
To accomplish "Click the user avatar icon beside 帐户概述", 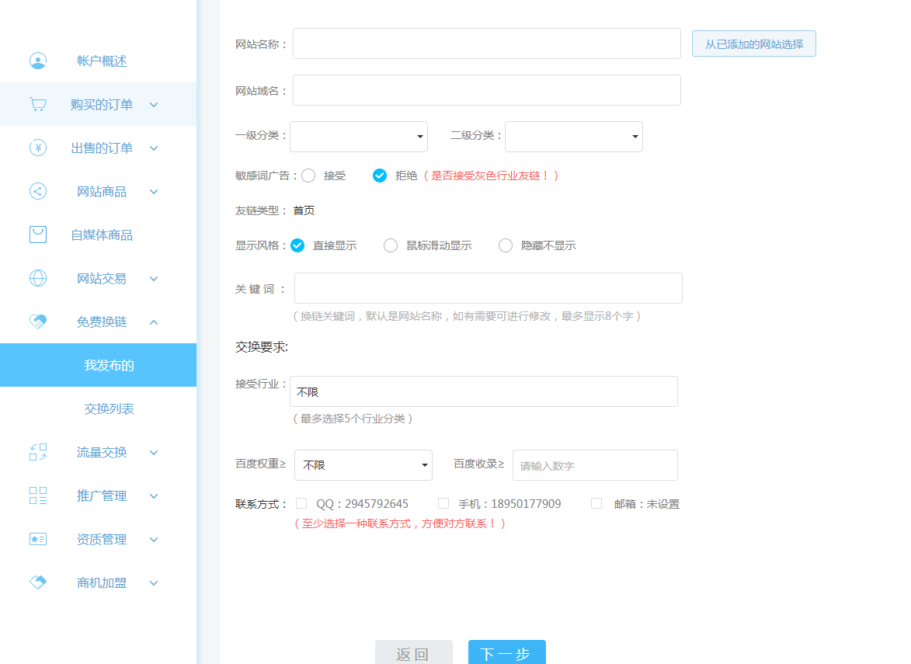I will [37, 61].
